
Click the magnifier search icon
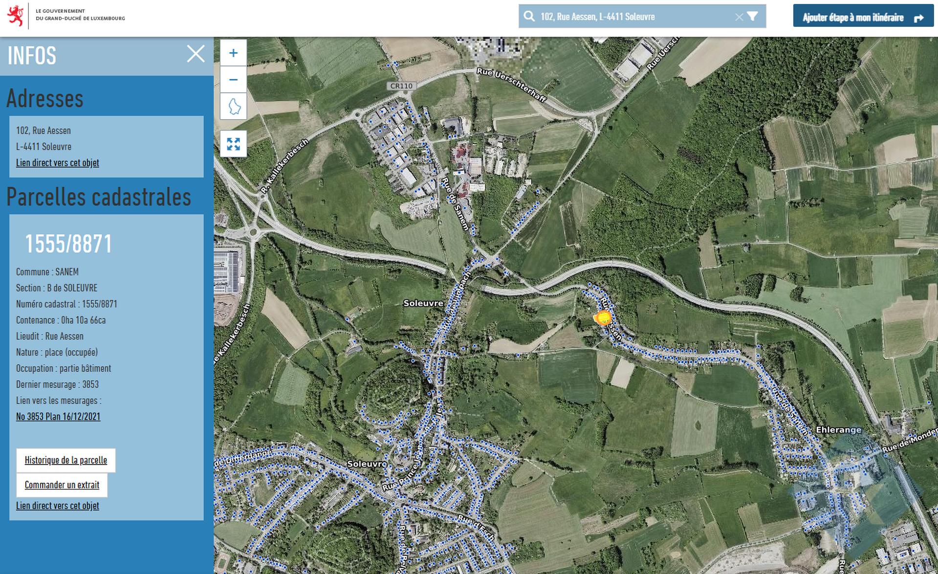click(x=529, y=17)
